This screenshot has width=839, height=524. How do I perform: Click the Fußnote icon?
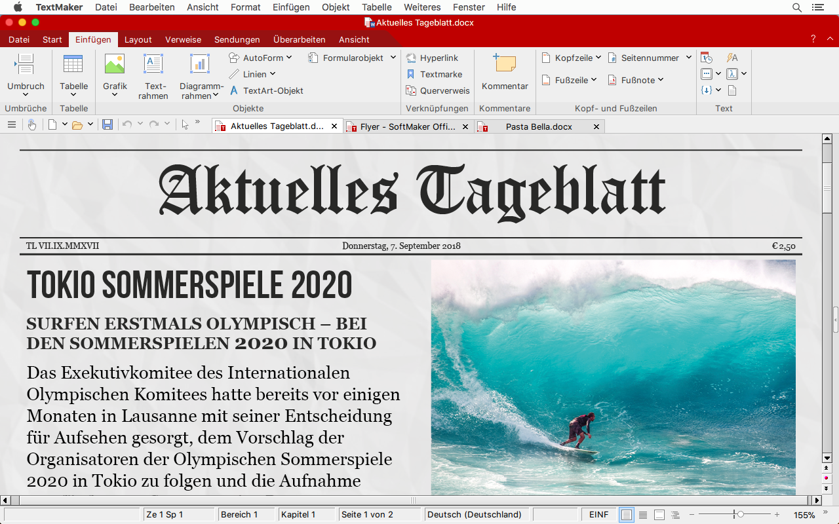[612, 80]
